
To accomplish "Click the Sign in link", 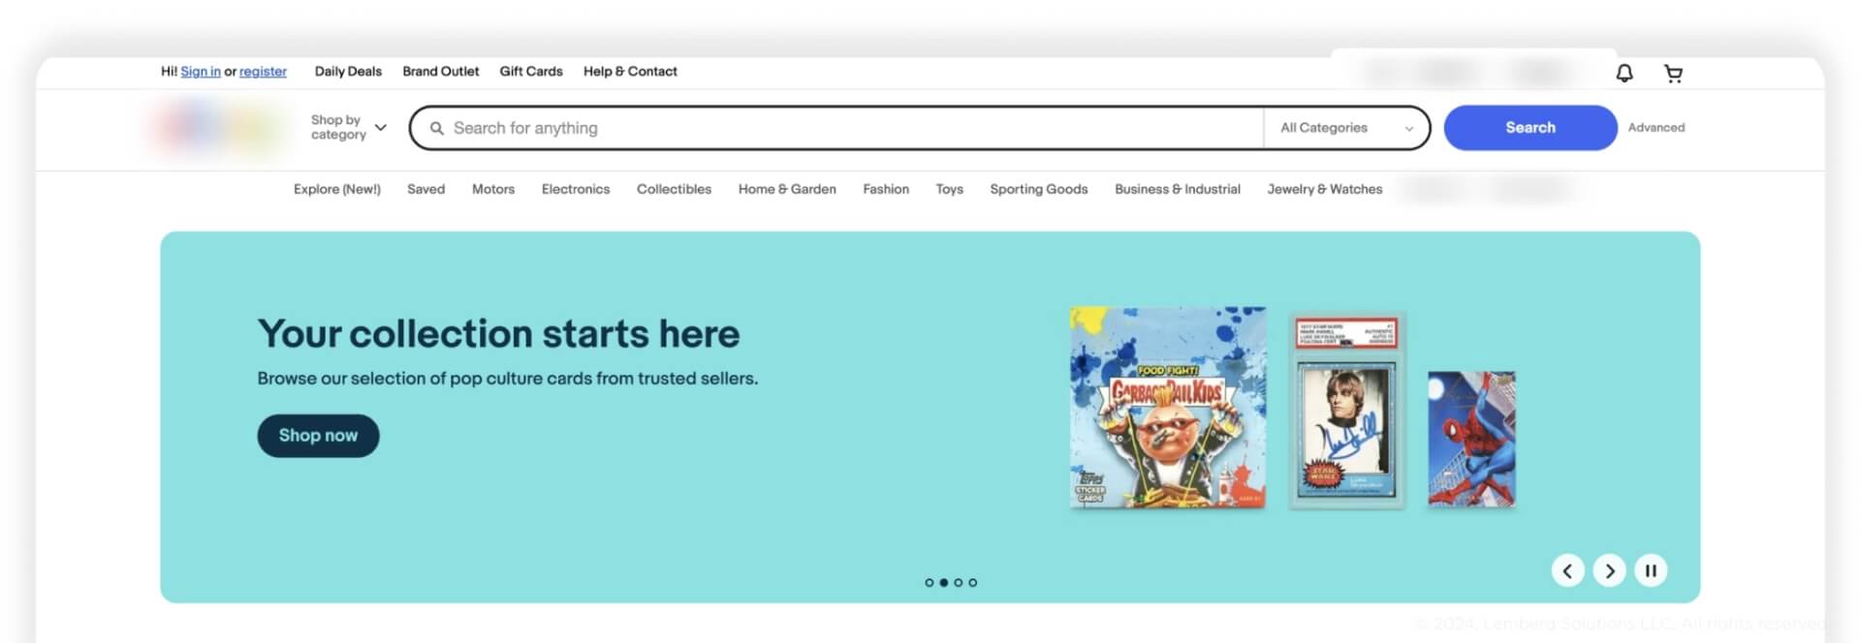I will (201, 72).
